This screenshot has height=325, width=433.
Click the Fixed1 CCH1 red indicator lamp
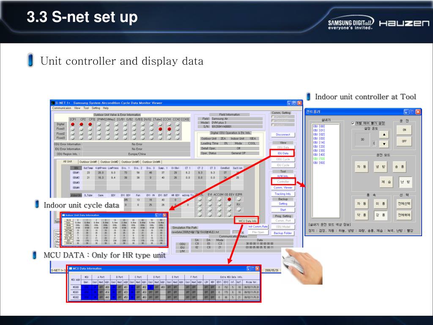tap(169, 129)
